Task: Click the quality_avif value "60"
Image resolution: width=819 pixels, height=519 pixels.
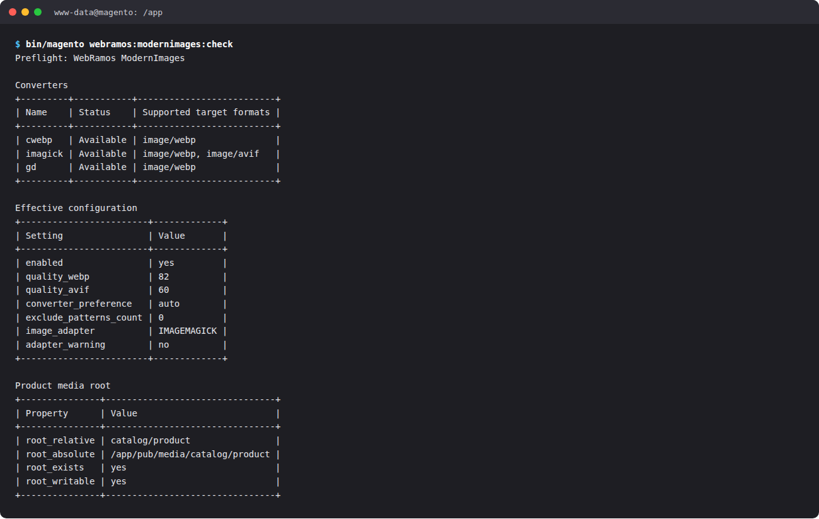Action: click(x=164, y=290)
